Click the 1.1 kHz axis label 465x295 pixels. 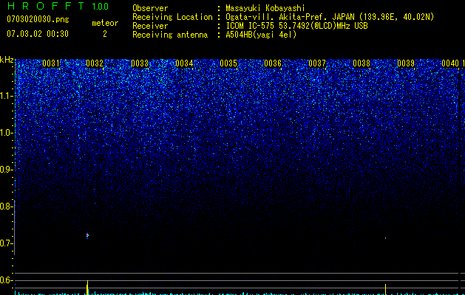[6, 96]
